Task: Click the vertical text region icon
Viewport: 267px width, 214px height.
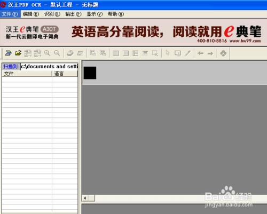Action: (x=125, y=53)
